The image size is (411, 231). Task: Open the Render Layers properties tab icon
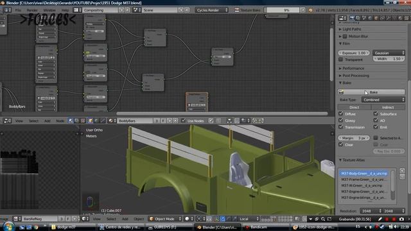click(x=358, y=18)
